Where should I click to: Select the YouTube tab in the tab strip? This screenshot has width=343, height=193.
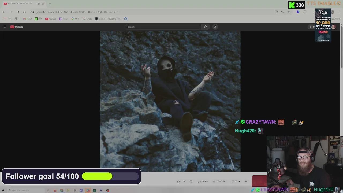coord(24,4)
